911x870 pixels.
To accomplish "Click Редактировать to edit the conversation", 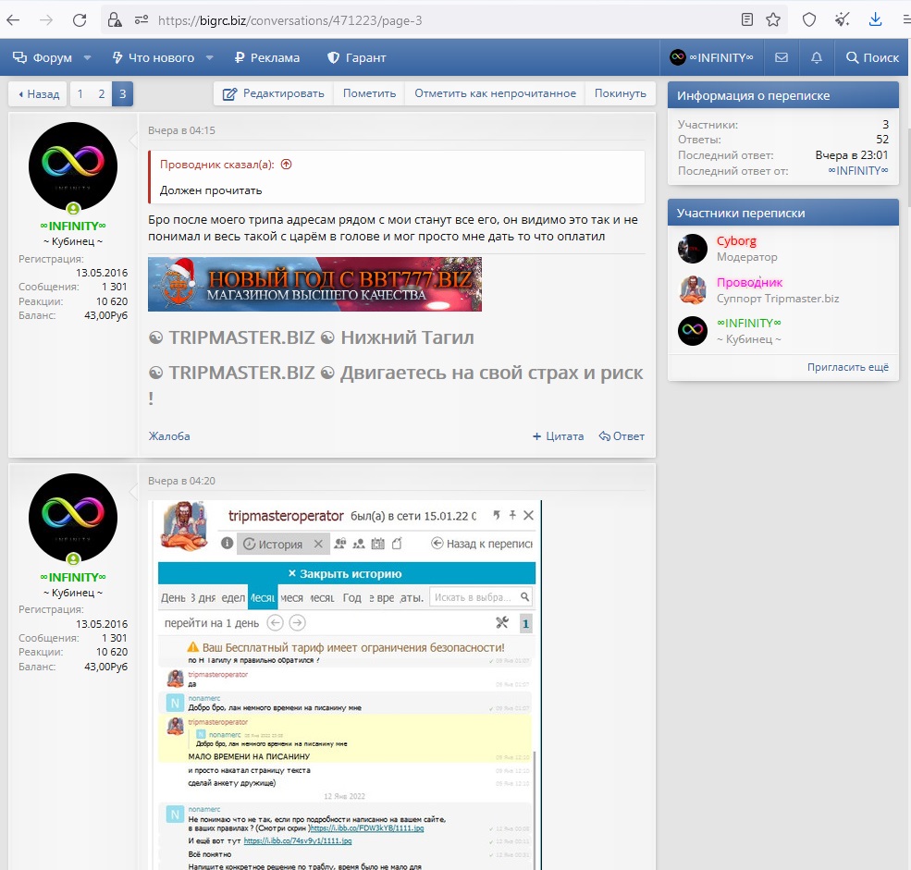I will coord(274,93).
